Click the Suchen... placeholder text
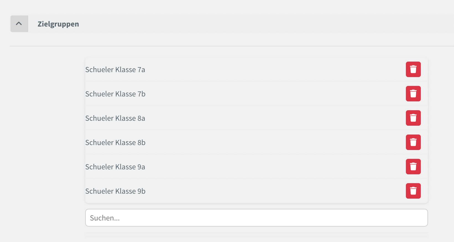The height and width of the screenshot is (242, 454). [x=105, y=218]
